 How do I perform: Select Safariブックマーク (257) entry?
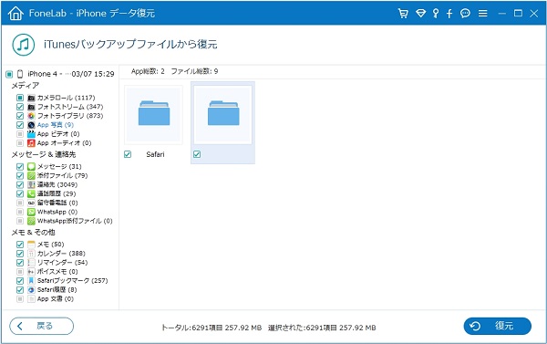click(73, 281)
